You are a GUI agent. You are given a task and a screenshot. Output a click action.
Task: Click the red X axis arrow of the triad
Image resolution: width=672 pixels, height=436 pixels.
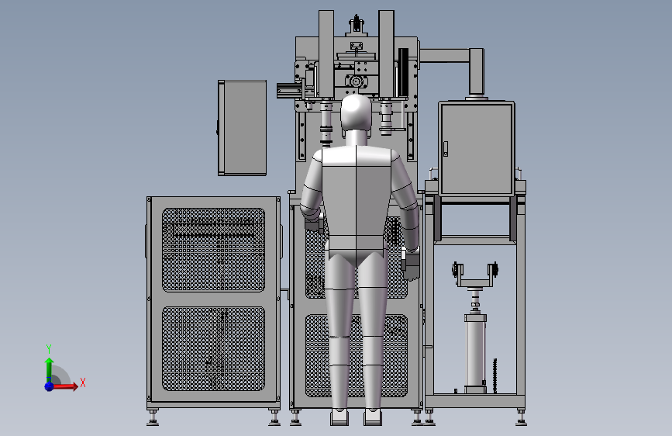[x=64, y=386]
